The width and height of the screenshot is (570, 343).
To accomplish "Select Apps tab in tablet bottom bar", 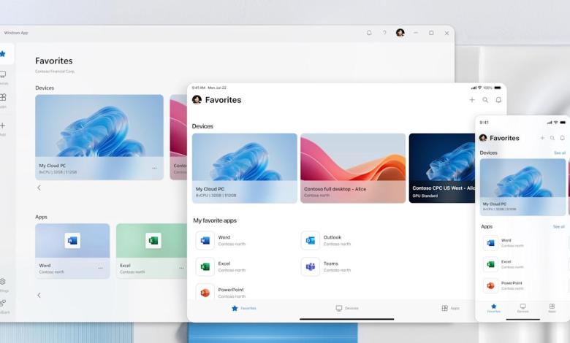I will tap(451, 308).
